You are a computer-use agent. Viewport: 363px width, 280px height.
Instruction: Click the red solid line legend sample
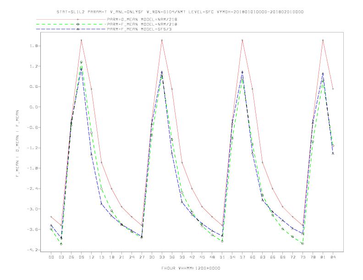(x=71, y=19)
